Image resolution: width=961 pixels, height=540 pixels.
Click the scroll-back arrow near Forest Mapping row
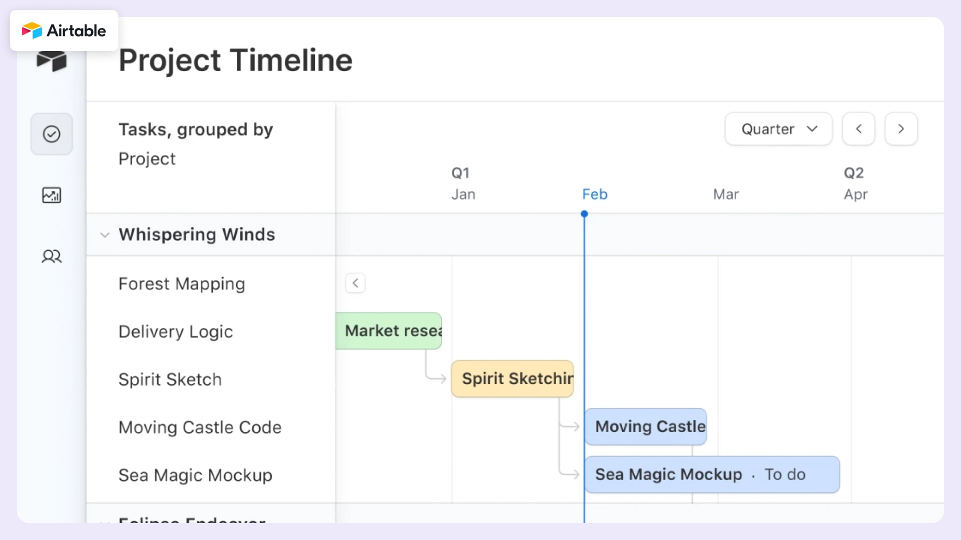tap(355, 282)
